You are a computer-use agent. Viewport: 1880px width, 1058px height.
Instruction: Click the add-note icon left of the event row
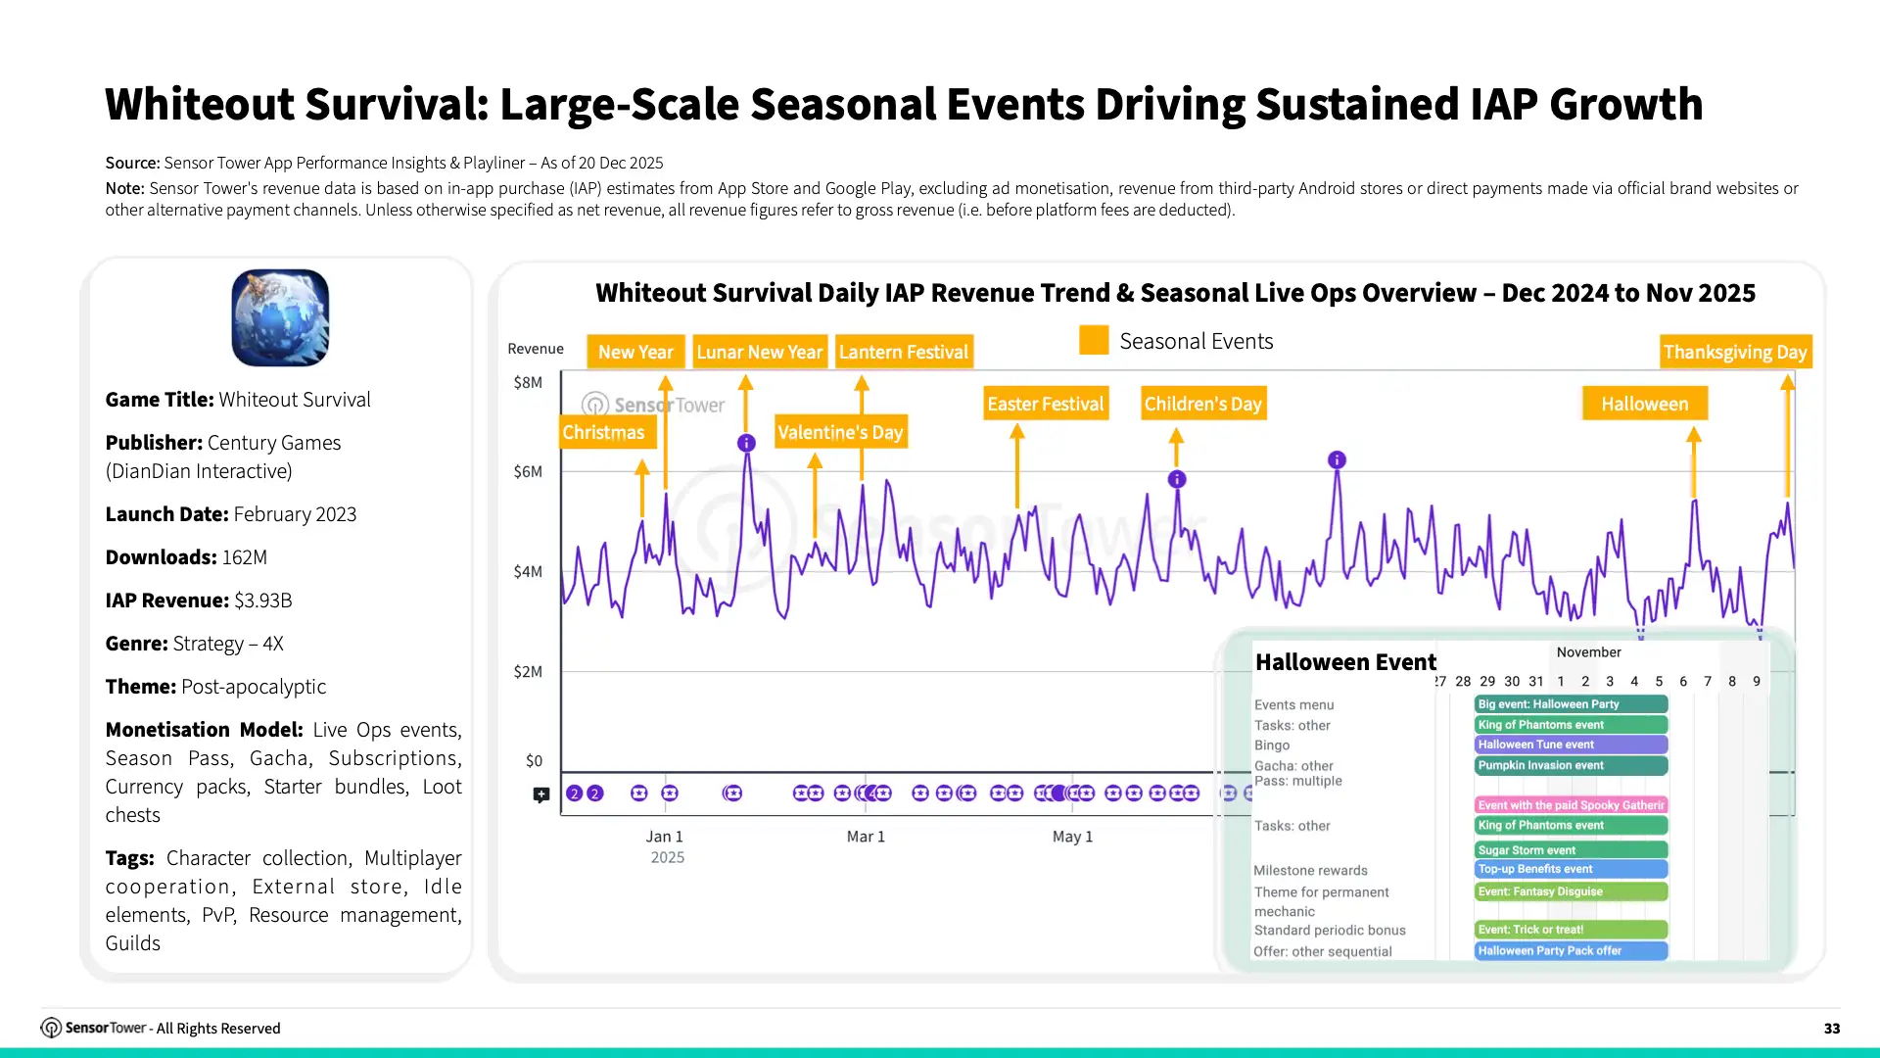coord(540,794)
